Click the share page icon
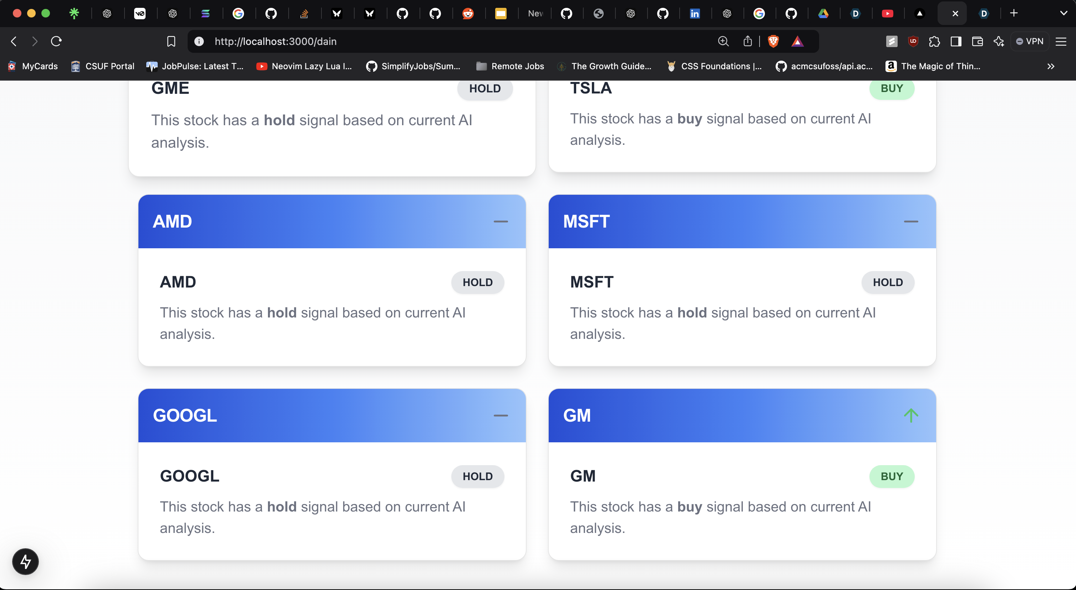Viewport: 1076px width, 590px height. [x=747, y=41]
